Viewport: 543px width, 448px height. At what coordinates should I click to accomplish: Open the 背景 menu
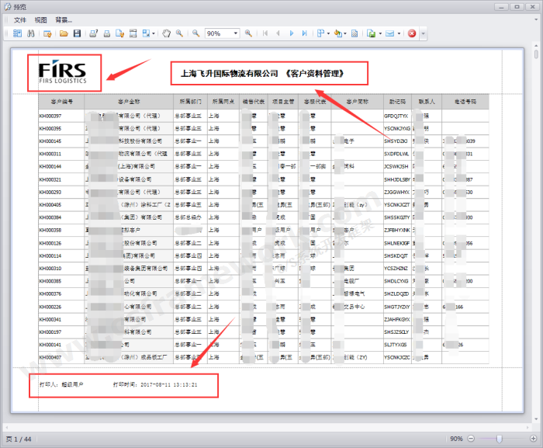point(64,19)
